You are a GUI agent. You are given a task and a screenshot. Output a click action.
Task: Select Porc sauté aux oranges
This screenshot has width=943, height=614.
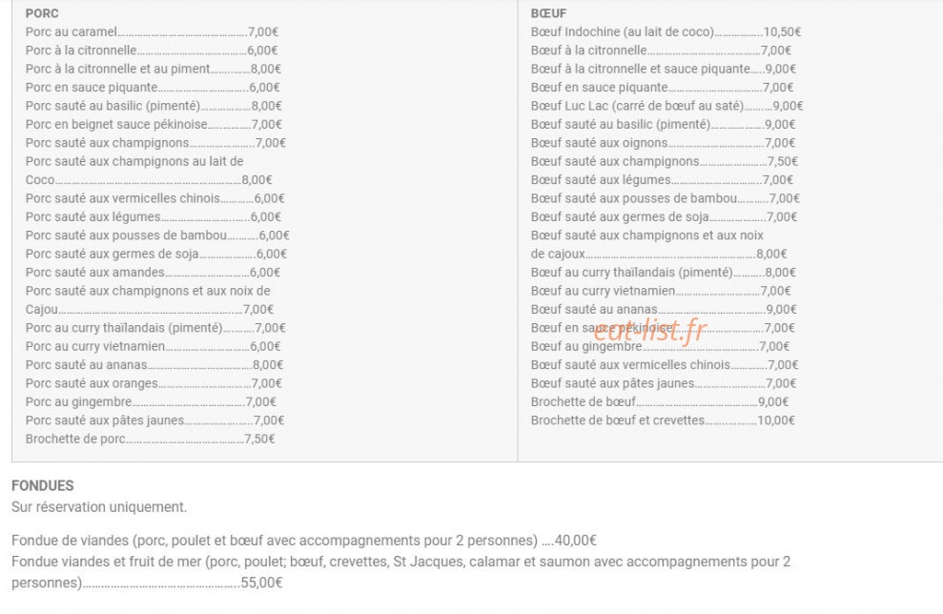(x=154, y=383)
